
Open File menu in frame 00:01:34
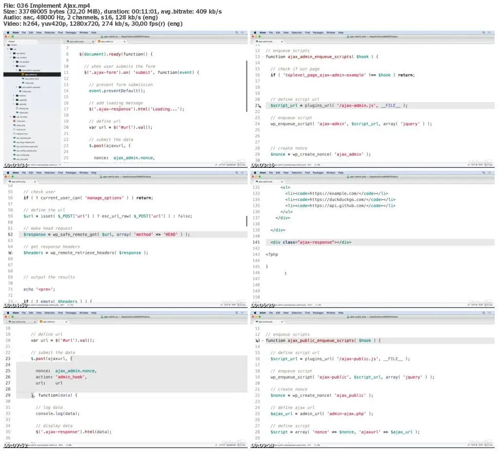[x=23, y=33]
